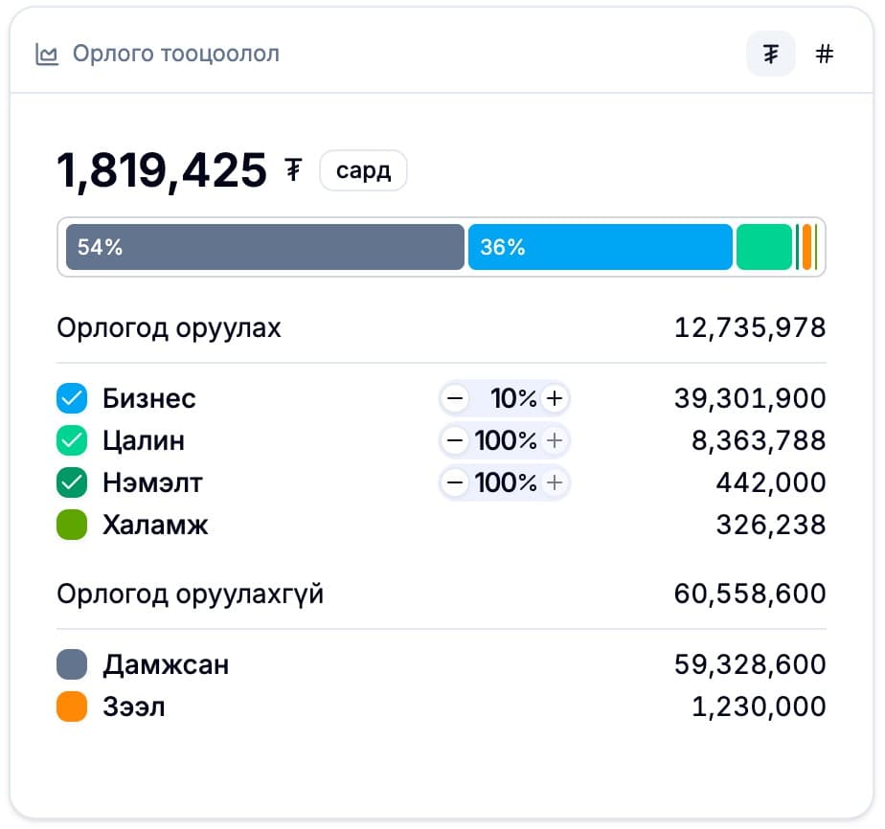
Task: Click the green Цалин category icon
Action: (72, 440)
